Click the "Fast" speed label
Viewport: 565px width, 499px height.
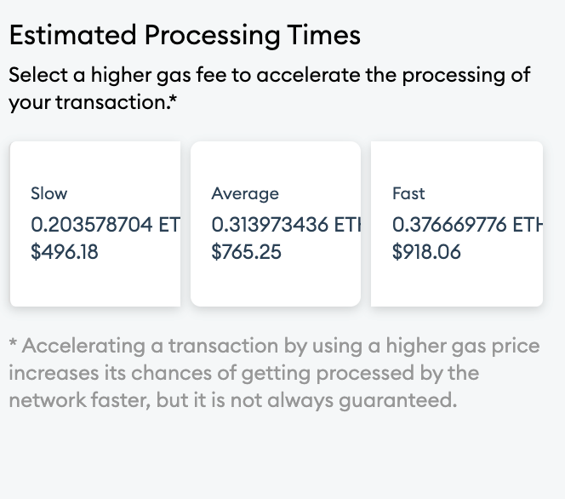point(408,193)
